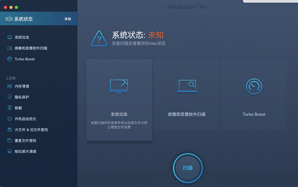Click the 系统状态 icon in sidebar header
The width and height of the screenshot is (298, 187).
pos(9,19)
